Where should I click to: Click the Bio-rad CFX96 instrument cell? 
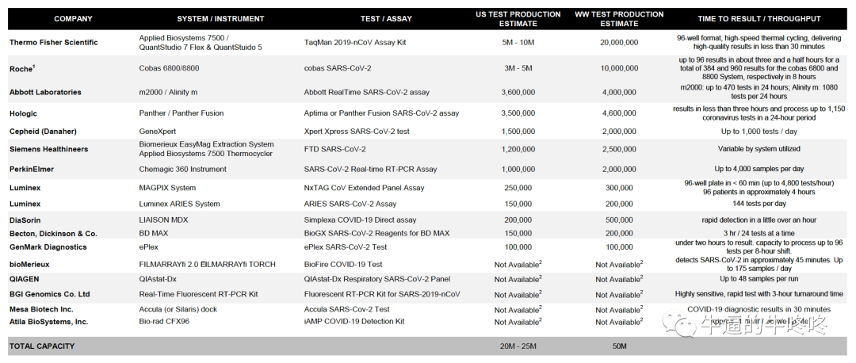164,322
